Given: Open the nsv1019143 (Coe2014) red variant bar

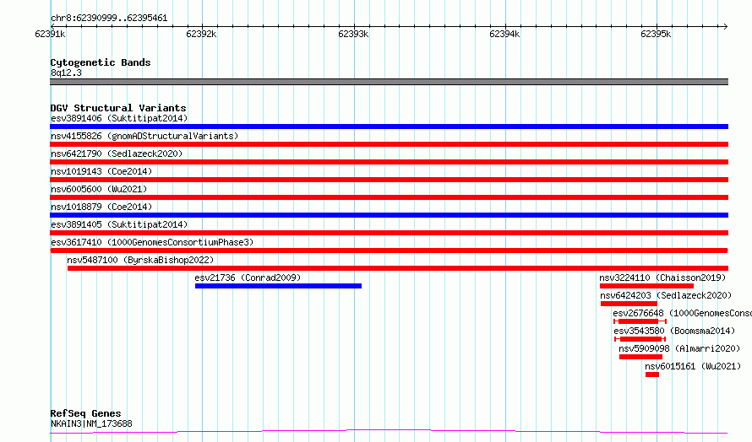Looking at the screenshot, I should click(x=389, y=180).
